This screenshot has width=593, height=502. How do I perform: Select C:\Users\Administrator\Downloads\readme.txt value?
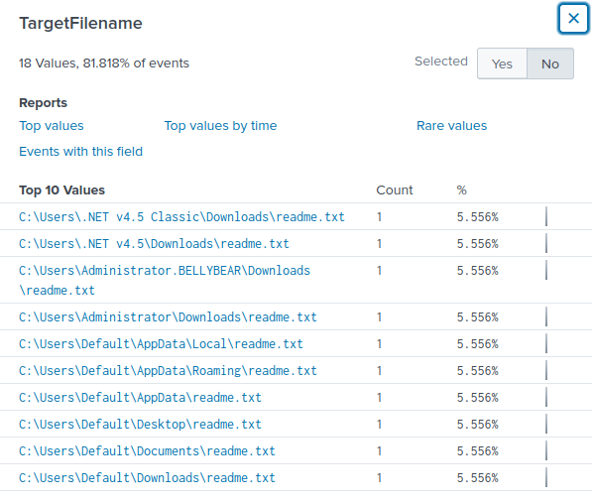[168, 317]
